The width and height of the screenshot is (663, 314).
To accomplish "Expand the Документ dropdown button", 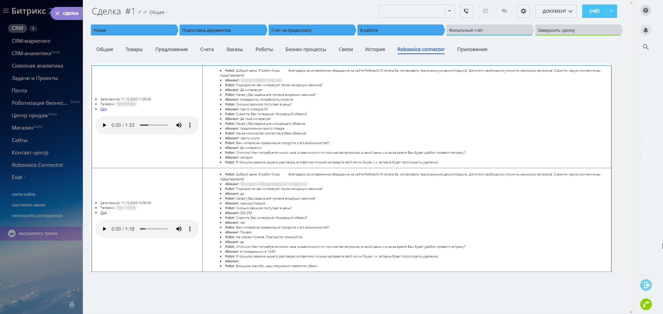I will point(557,11).
